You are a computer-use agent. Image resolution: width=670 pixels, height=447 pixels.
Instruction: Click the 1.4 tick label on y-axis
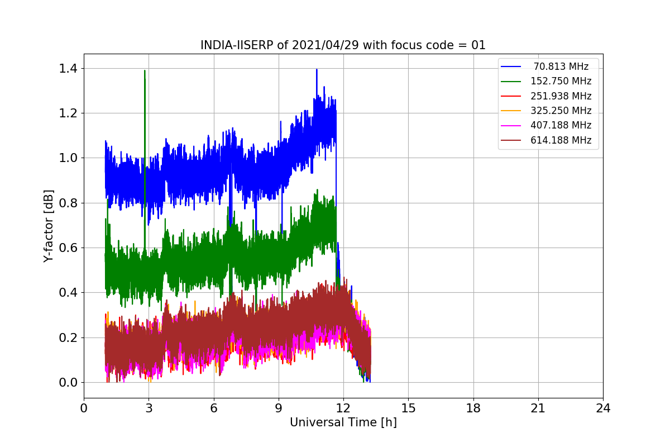click(68, 68)
